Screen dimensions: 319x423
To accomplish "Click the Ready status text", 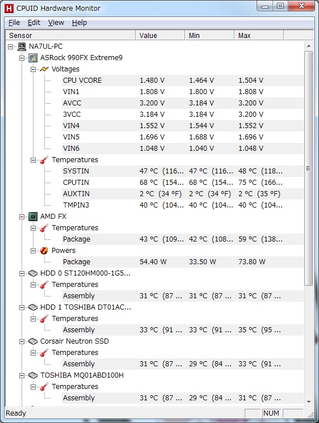I will 16,413.
